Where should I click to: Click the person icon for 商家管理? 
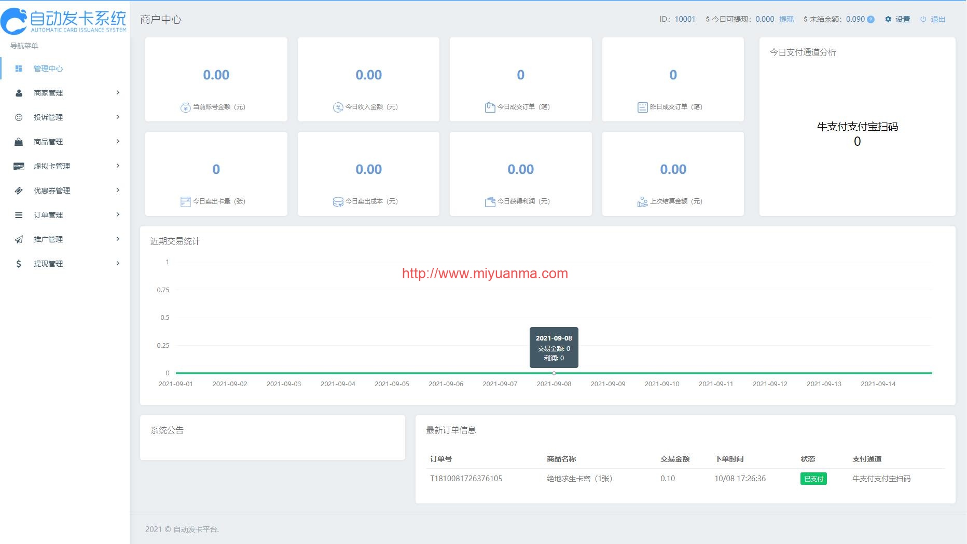19,93
